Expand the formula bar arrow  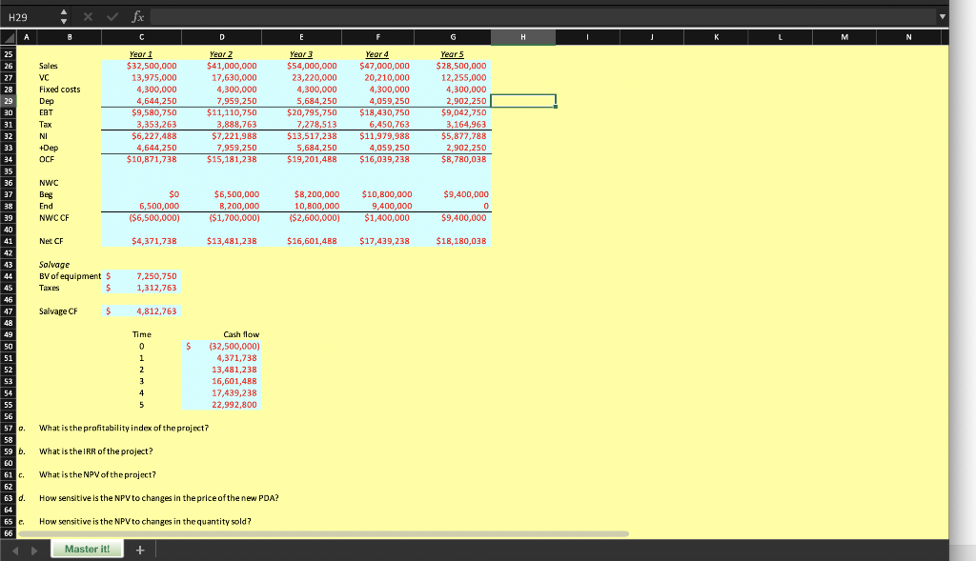pos(943,17)
